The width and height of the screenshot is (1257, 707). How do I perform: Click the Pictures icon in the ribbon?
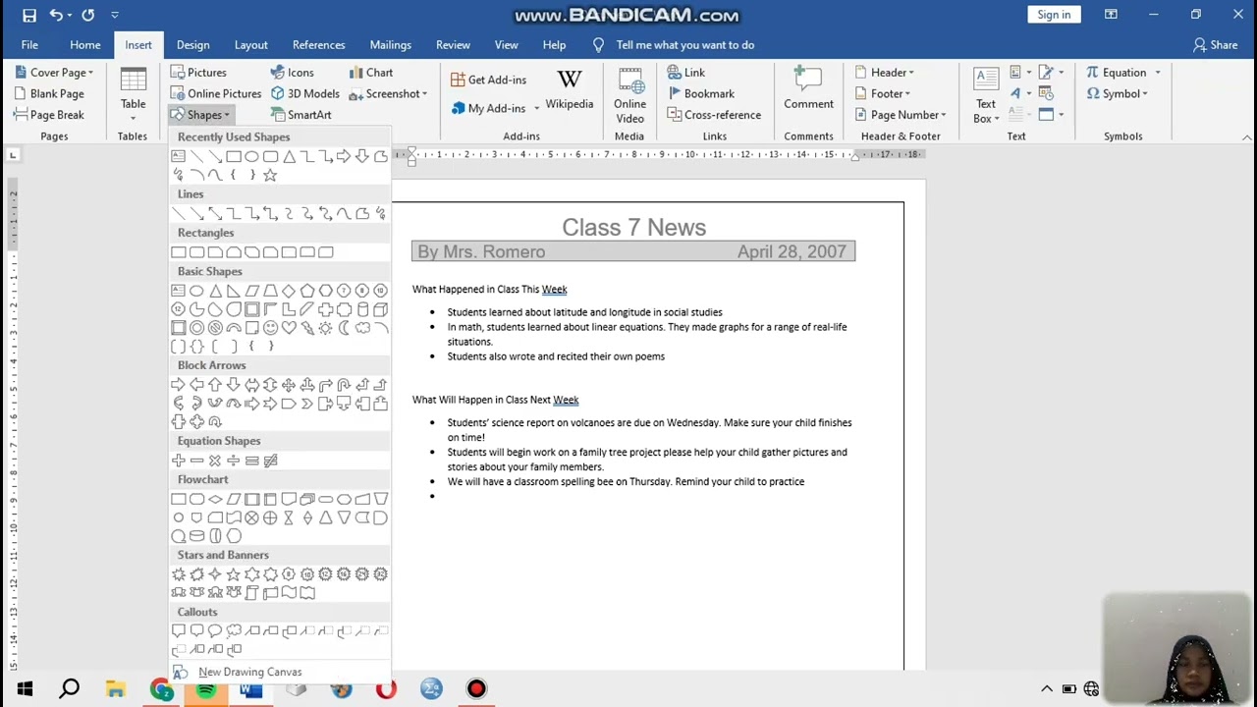(198, 72)
